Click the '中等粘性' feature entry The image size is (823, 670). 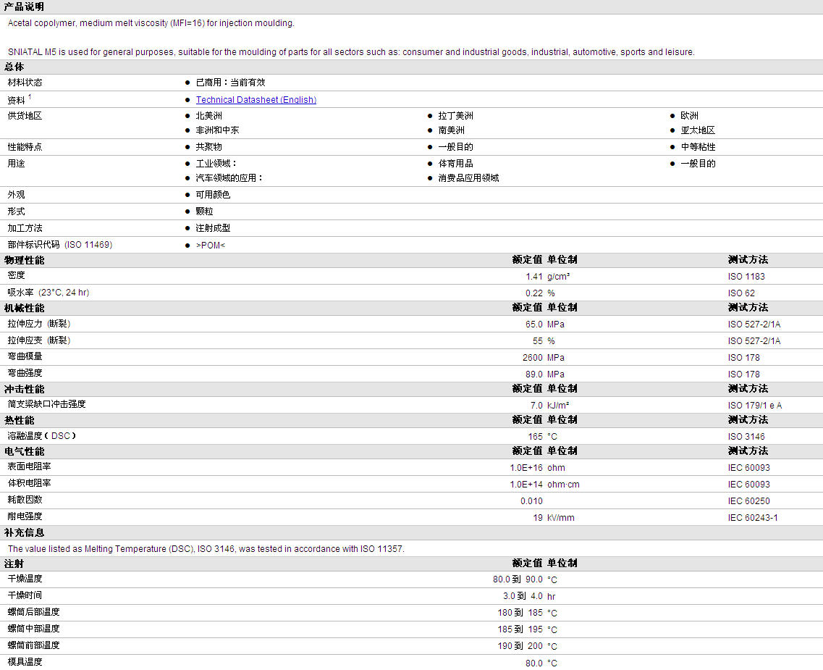click(x=698, y=147)
